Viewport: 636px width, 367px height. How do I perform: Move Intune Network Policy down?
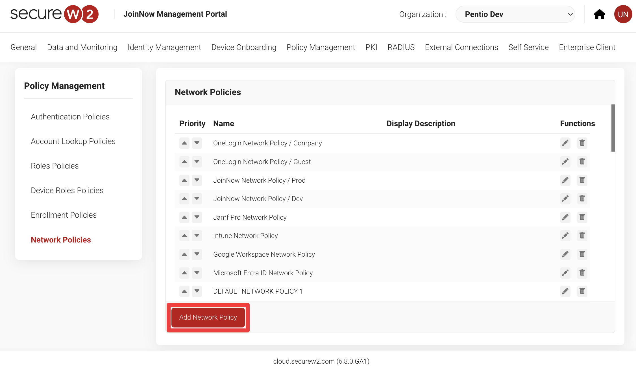pos(197,236)
